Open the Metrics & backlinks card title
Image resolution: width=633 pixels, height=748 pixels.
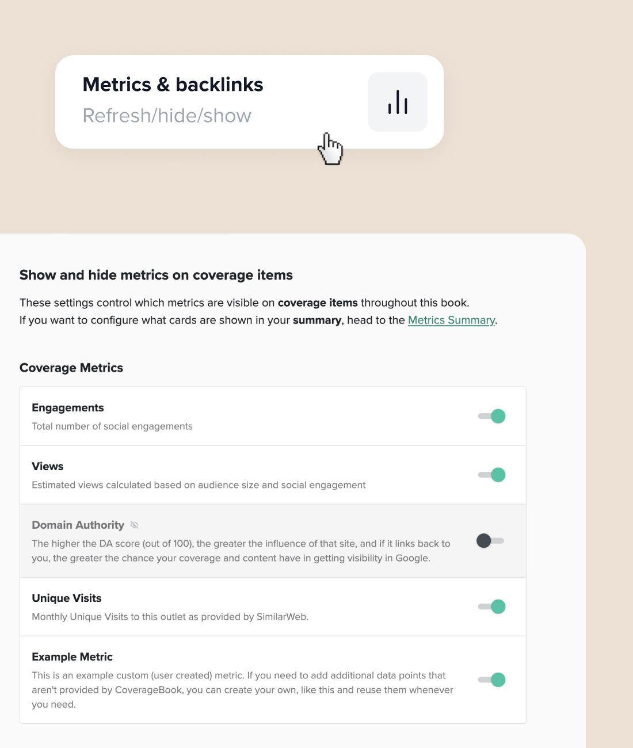pos(173,85)
